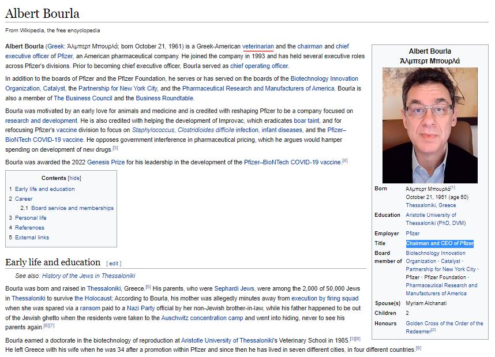Open the veterinarian link in intro

coord(258,46)
